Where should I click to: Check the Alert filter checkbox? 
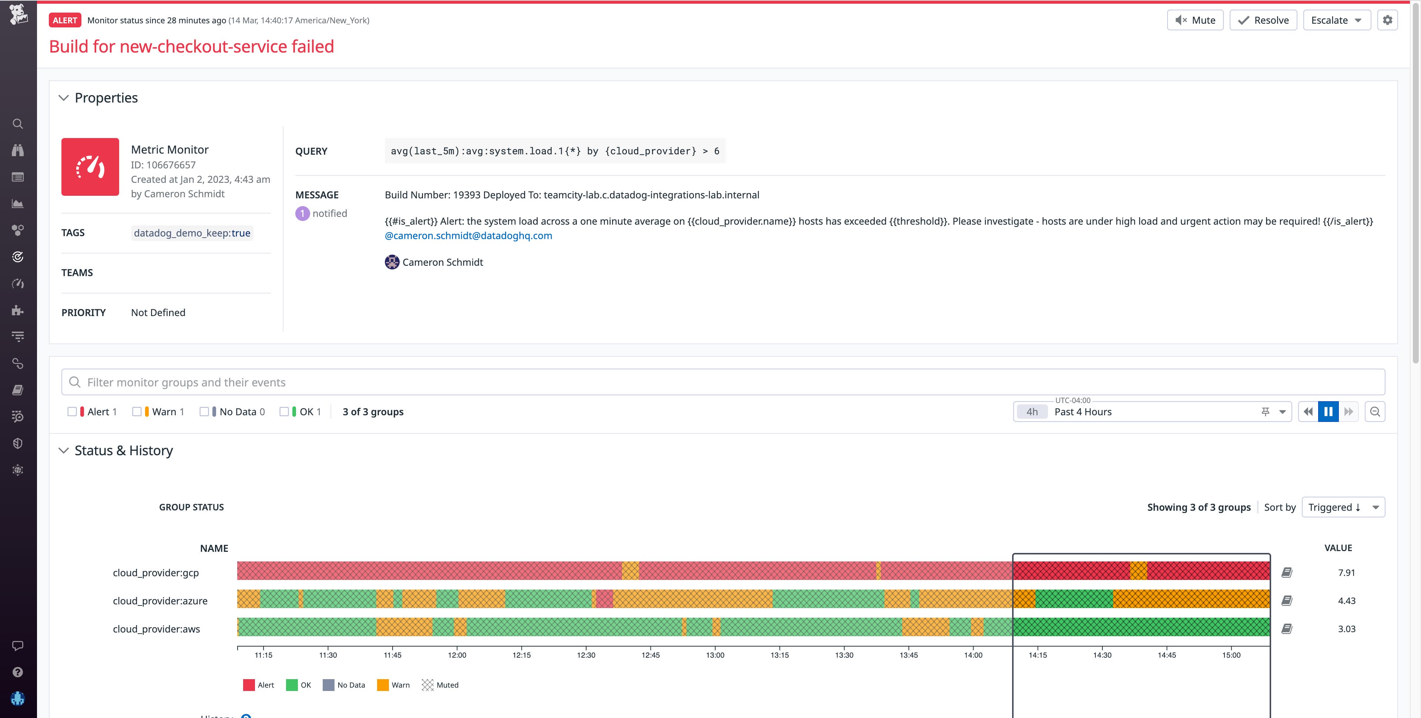pyautogui.click(x=72, y=412)
